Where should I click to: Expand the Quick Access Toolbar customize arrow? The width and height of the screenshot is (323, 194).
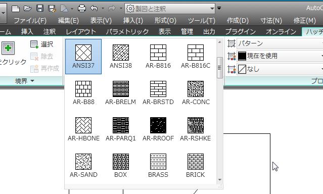tap(219, 8)
